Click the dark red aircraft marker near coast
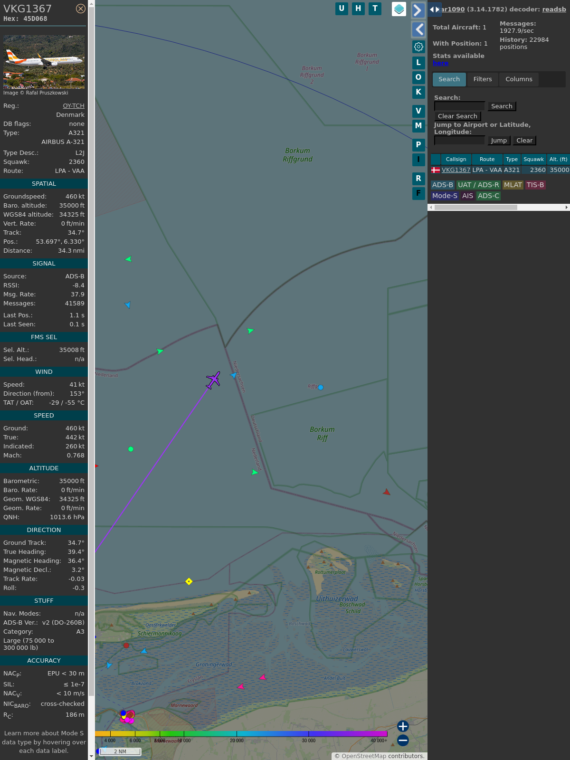570x760 pixels. pyautogui.click(x=387, y=492)
